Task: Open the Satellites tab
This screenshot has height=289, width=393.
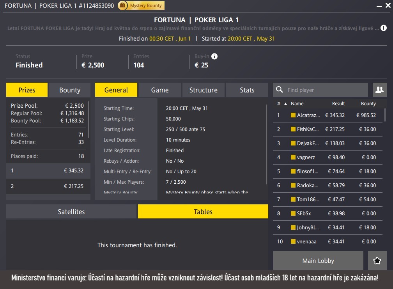Action: [x=71, y=211]
